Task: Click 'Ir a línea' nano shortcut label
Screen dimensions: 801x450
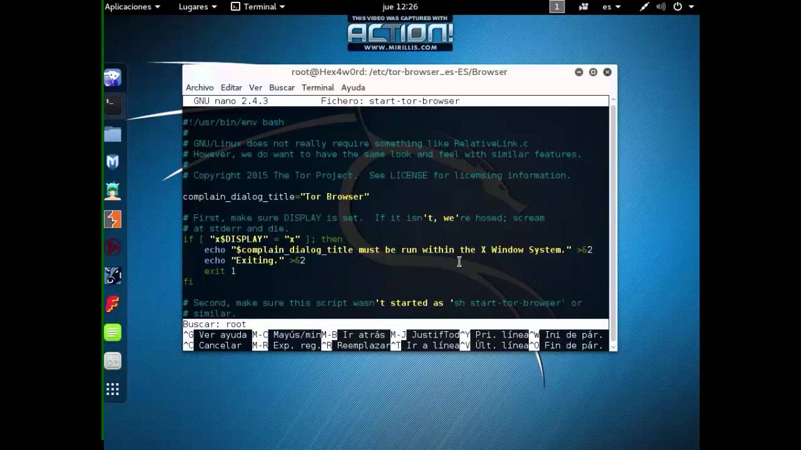Action: tap(433, 346)
